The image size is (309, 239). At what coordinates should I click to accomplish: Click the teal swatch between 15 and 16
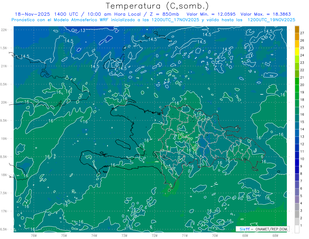point(297,118)
